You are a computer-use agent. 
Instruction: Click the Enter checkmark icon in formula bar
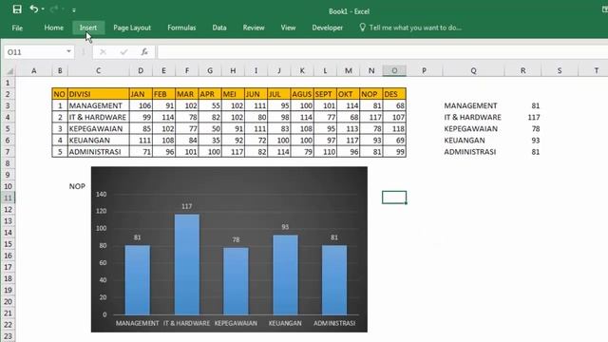(123, 52)
